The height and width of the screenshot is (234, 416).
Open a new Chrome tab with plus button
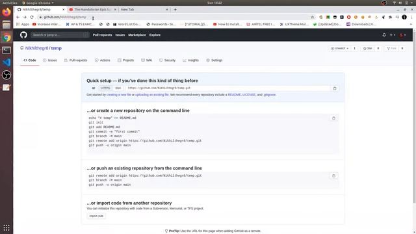175,10
